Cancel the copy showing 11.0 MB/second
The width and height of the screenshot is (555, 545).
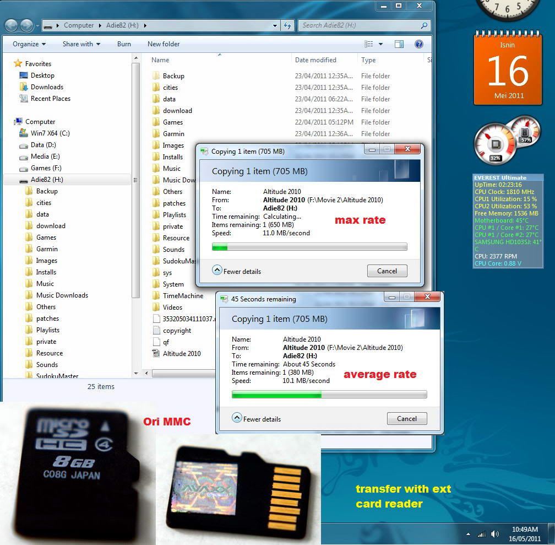(387, 271)
